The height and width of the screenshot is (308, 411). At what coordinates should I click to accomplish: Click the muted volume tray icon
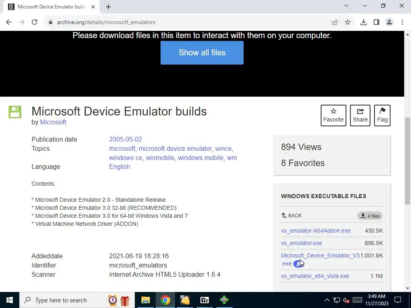coord(346,300)
